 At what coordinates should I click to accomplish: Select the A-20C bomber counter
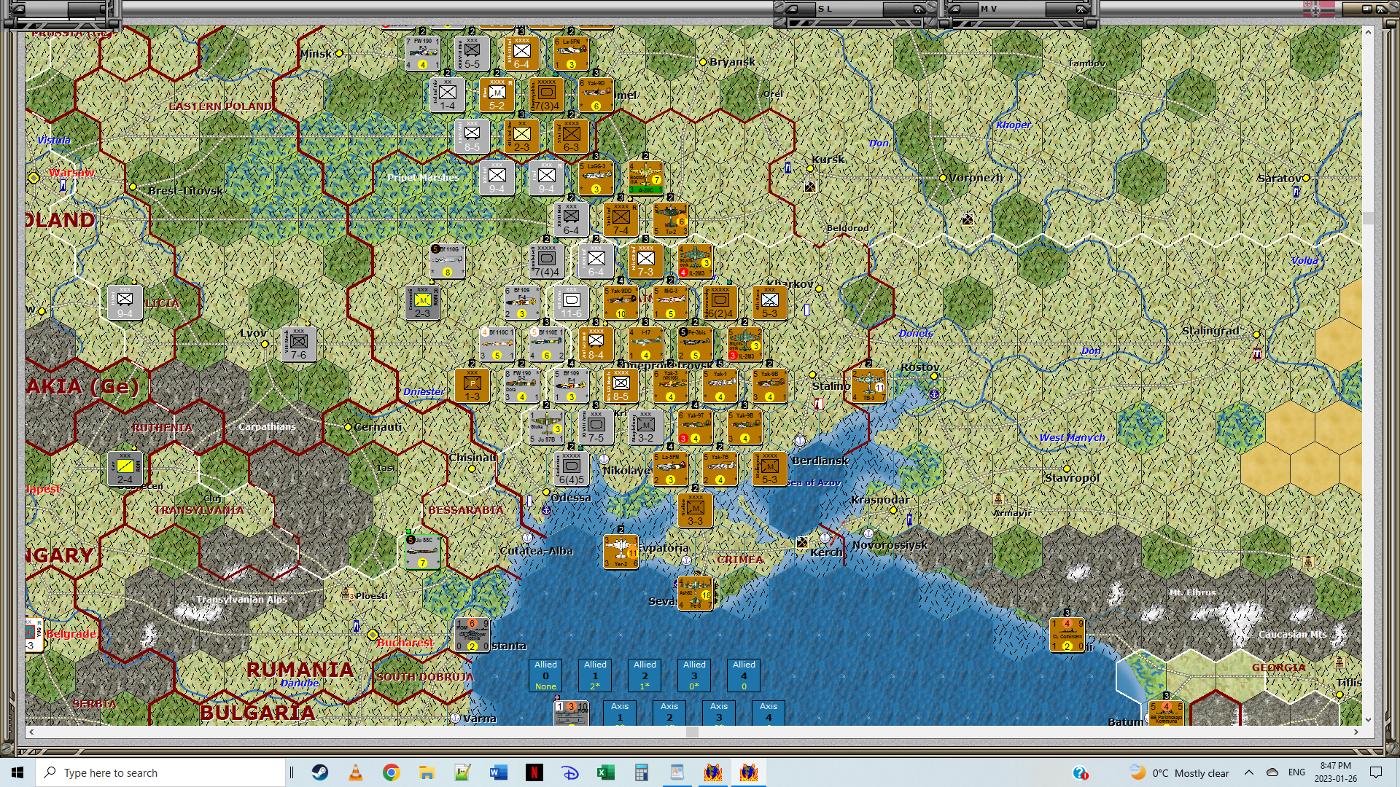coord(646,178)
